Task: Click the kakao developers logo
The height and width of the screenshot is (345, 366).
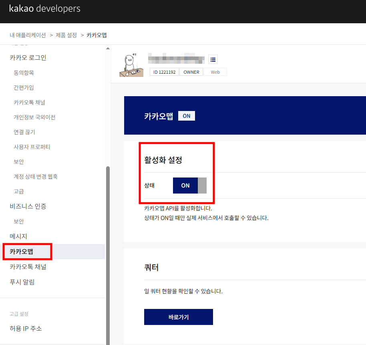Action: (44, 9)
